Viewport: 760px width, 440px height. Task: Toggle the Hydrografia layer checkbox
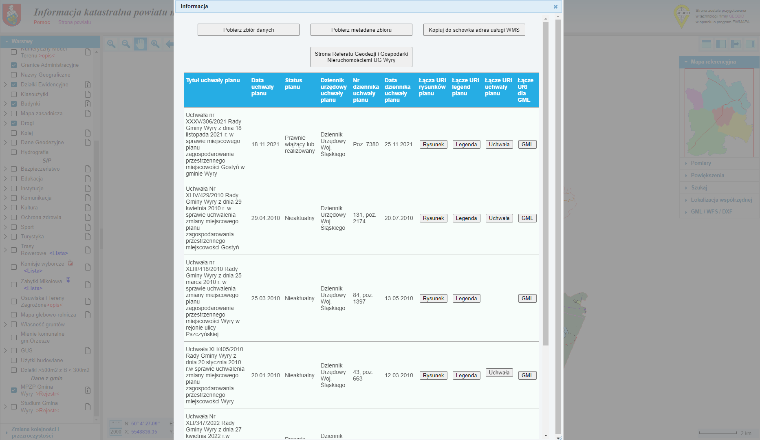click(x=14, y=152)
